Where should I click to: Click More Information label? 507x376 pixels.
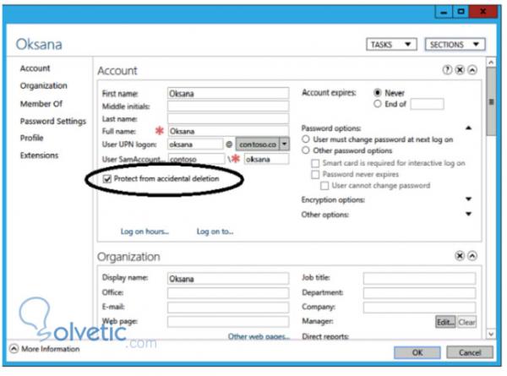[51, 349]
